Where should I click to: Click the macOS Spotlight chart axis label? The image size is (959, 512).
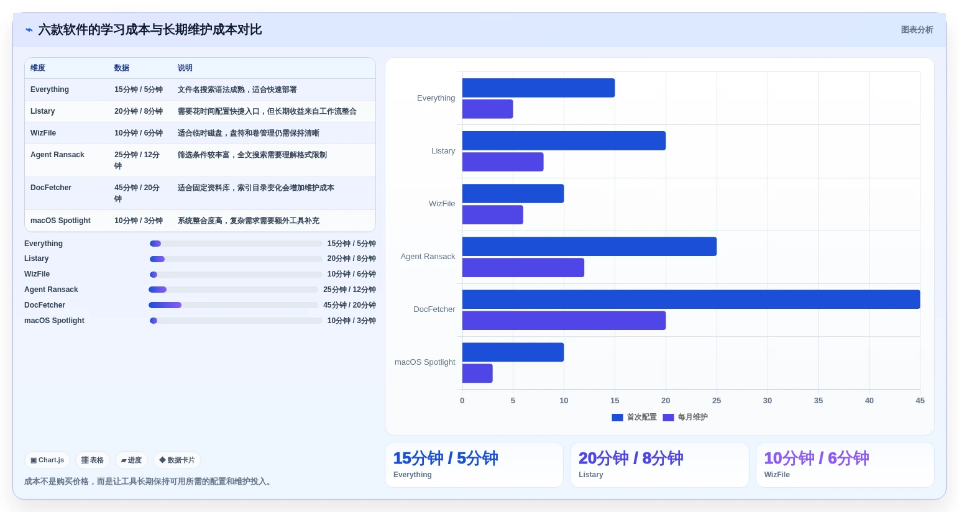[x=425, y=362]
